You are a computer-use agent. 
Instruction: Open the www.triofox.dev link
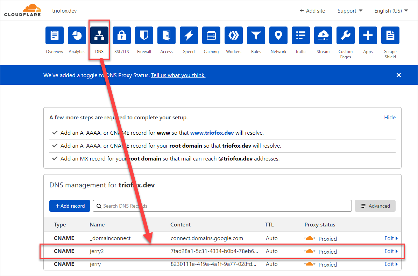[212, 133]
